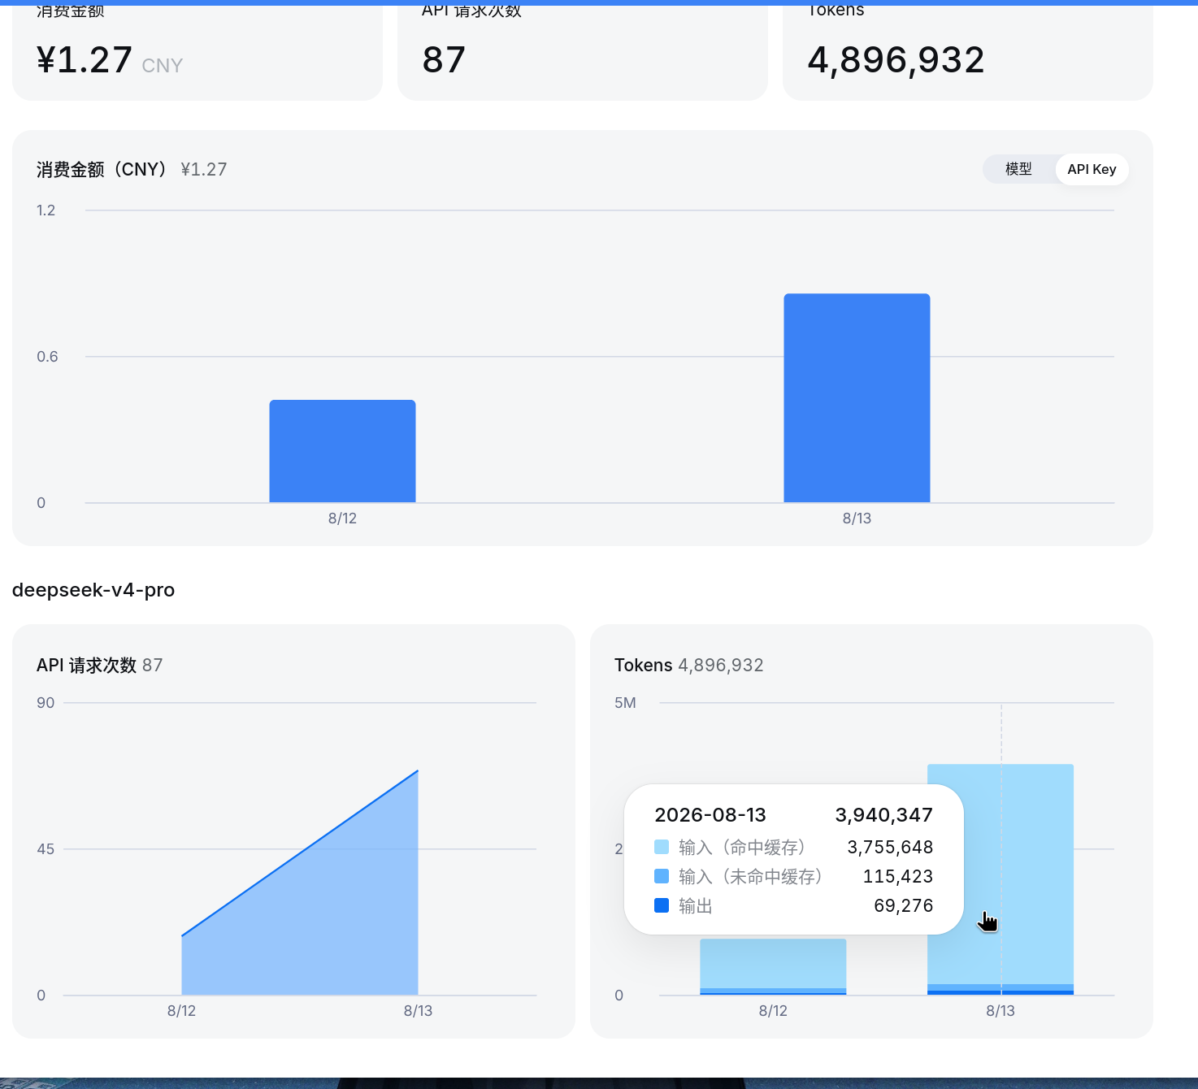1198x1089 pixels.
Task: Click the 8/13 label on requests chart
Action: tap(418, 1011)
